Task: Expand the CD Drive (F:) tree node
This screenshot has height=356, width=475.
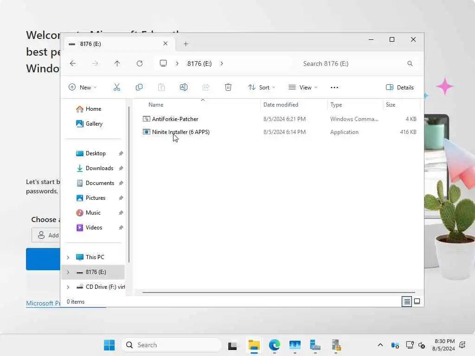Action: pos(68,287)
